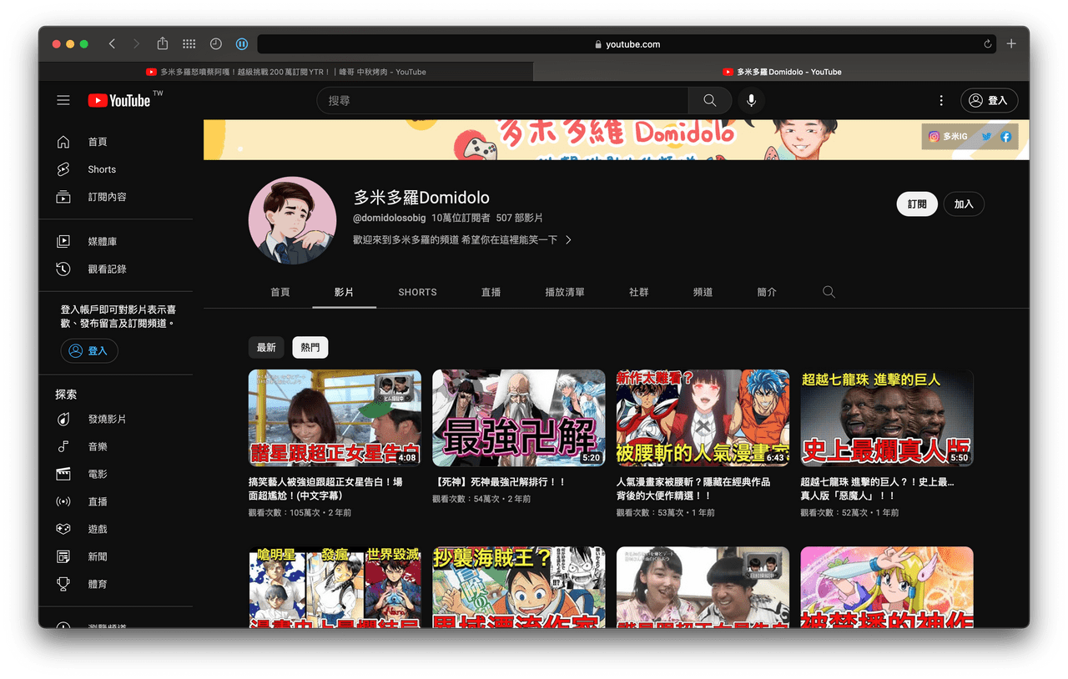1068x679 pixels.
Task: Reload the page from the address bar
Action: click(x=988, y=44)
